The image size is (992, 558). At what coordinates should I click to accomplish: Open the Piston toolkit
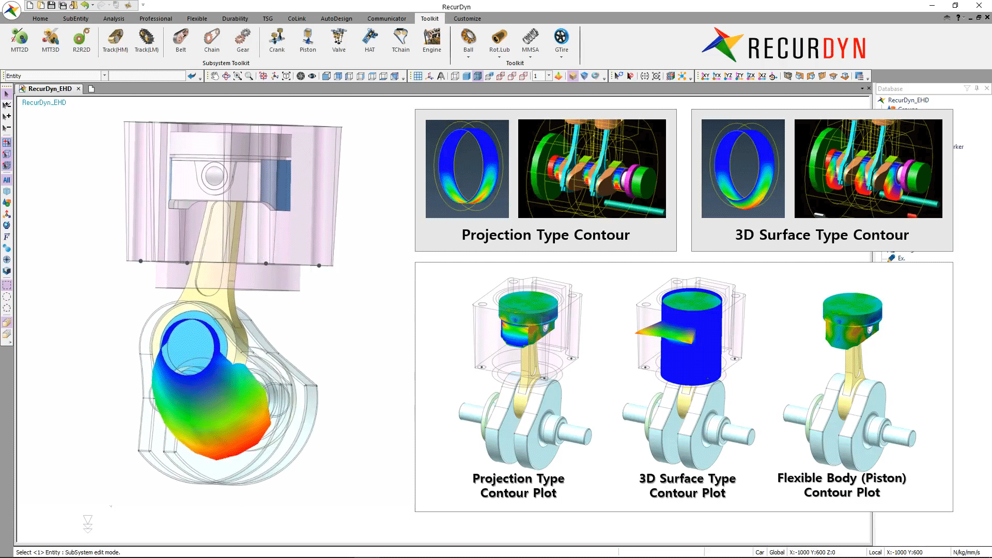tap(308, 40)
